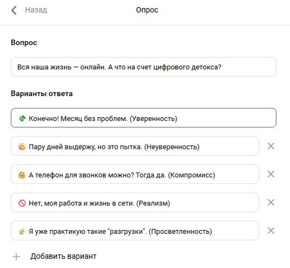Remove the 'Нет, моя работа' answer option
The width and height of the screenshot is (290, 268).
click(271, 202)
